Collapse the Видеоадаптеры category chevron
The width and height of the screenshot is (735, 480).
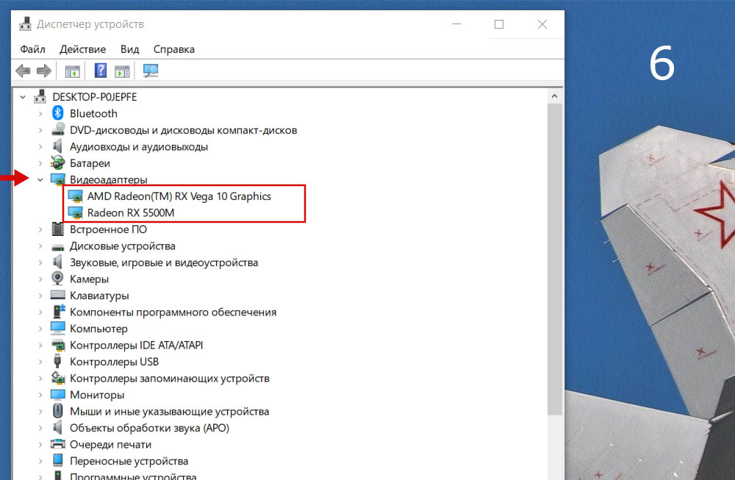[x=40, y=179]
